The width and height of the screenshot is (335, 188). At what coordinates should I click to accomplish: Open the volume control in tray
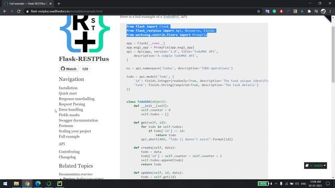click(x=297, y=183)
